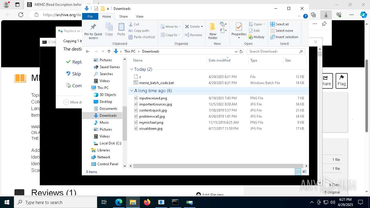This screenshot has height=208, width=370.
Task: Select visualdown.jpg file
Action: 151,129
